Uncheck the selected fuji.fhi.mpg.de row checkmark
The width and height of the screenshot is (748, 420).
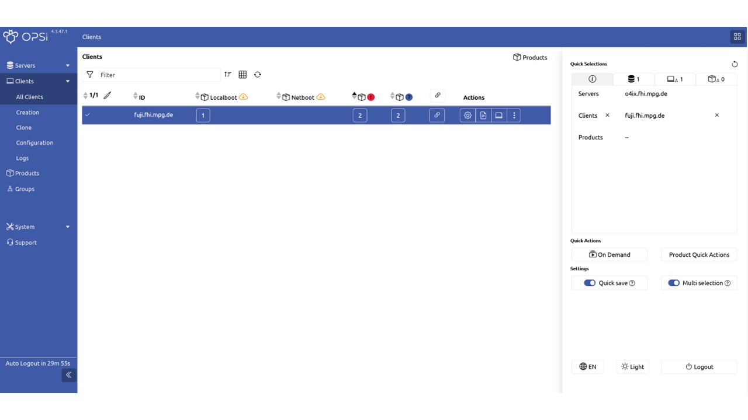click(x=88, y=115)
